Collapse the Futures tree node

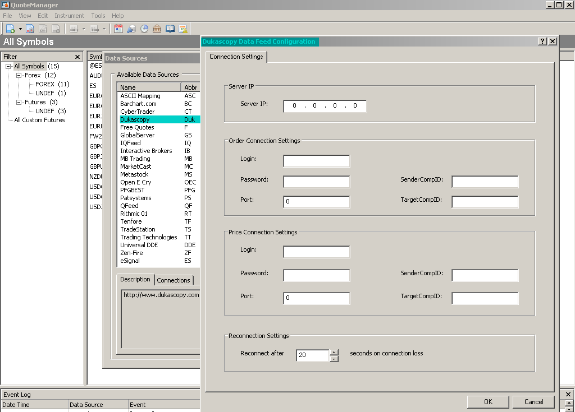point(19,102)
